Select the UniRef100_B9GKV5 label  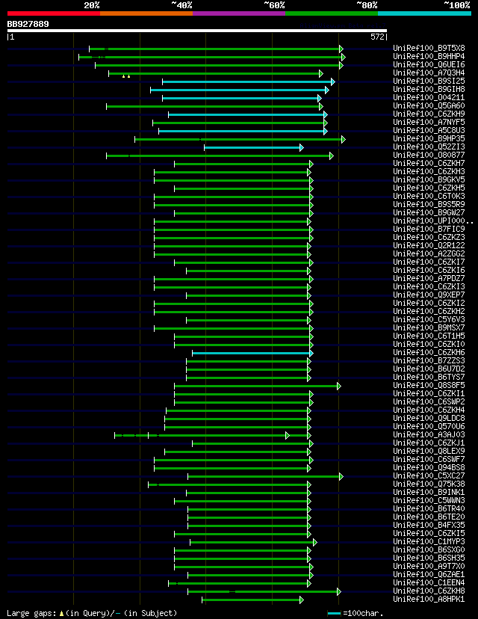(x=429, y=180)
